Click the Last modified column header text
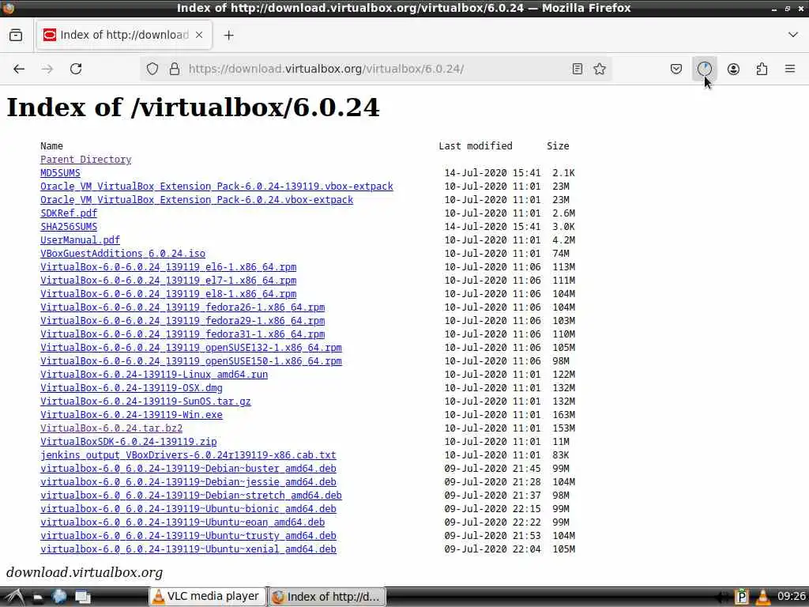The width and height of the screenshot is (809, 607). tap(475, 146)
